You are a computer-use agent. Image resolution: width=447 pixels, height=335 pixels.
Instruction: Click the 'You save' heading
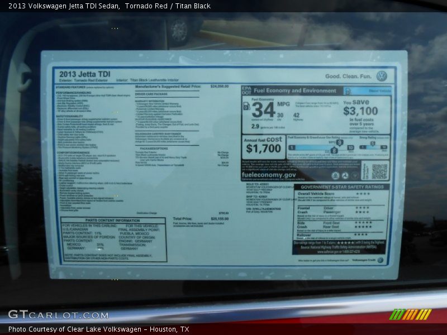click(356, 102)
